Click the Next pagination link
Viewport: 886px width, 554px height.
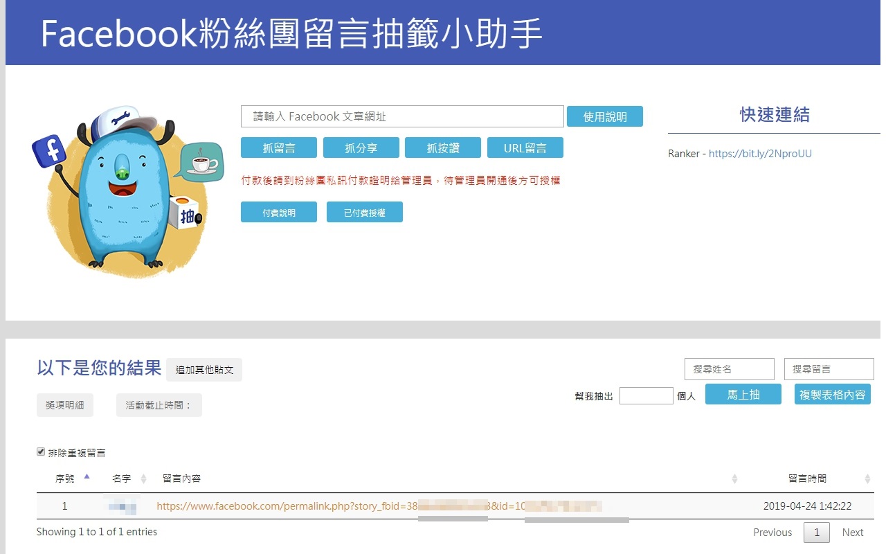(x=853, y=532)
